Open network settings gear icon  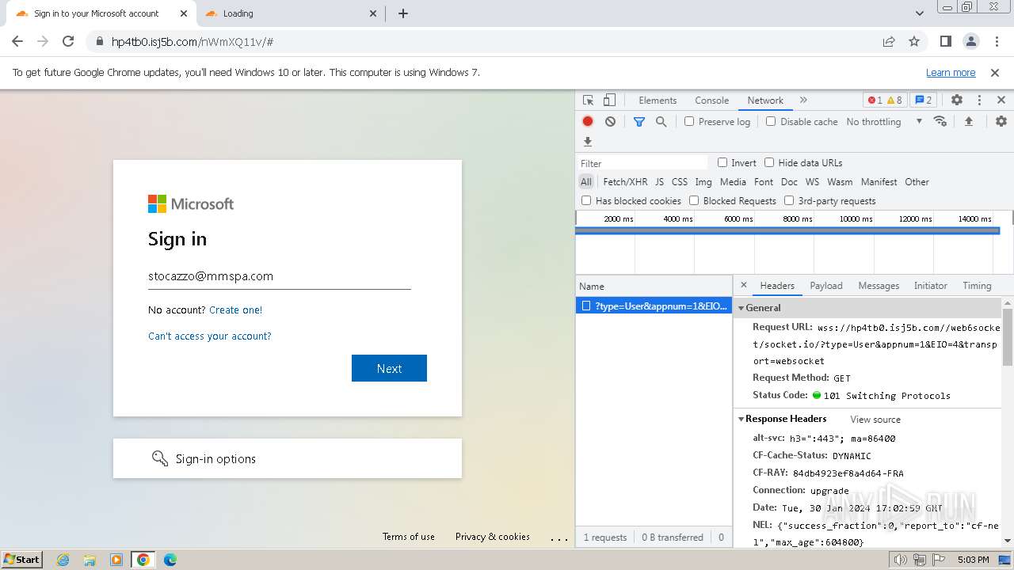click(1001, 121)
